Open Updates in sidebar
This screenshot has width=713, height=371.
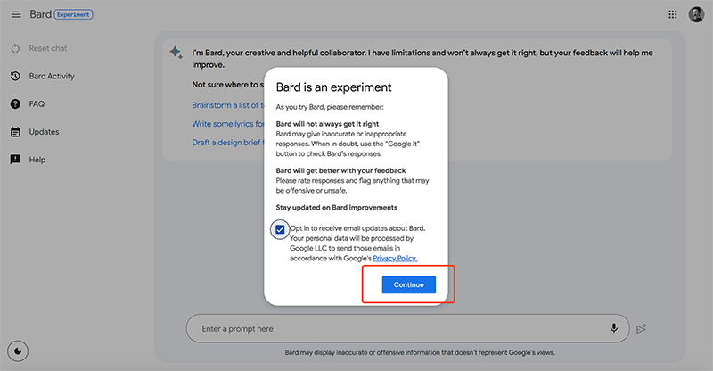(x=44, y=132)
